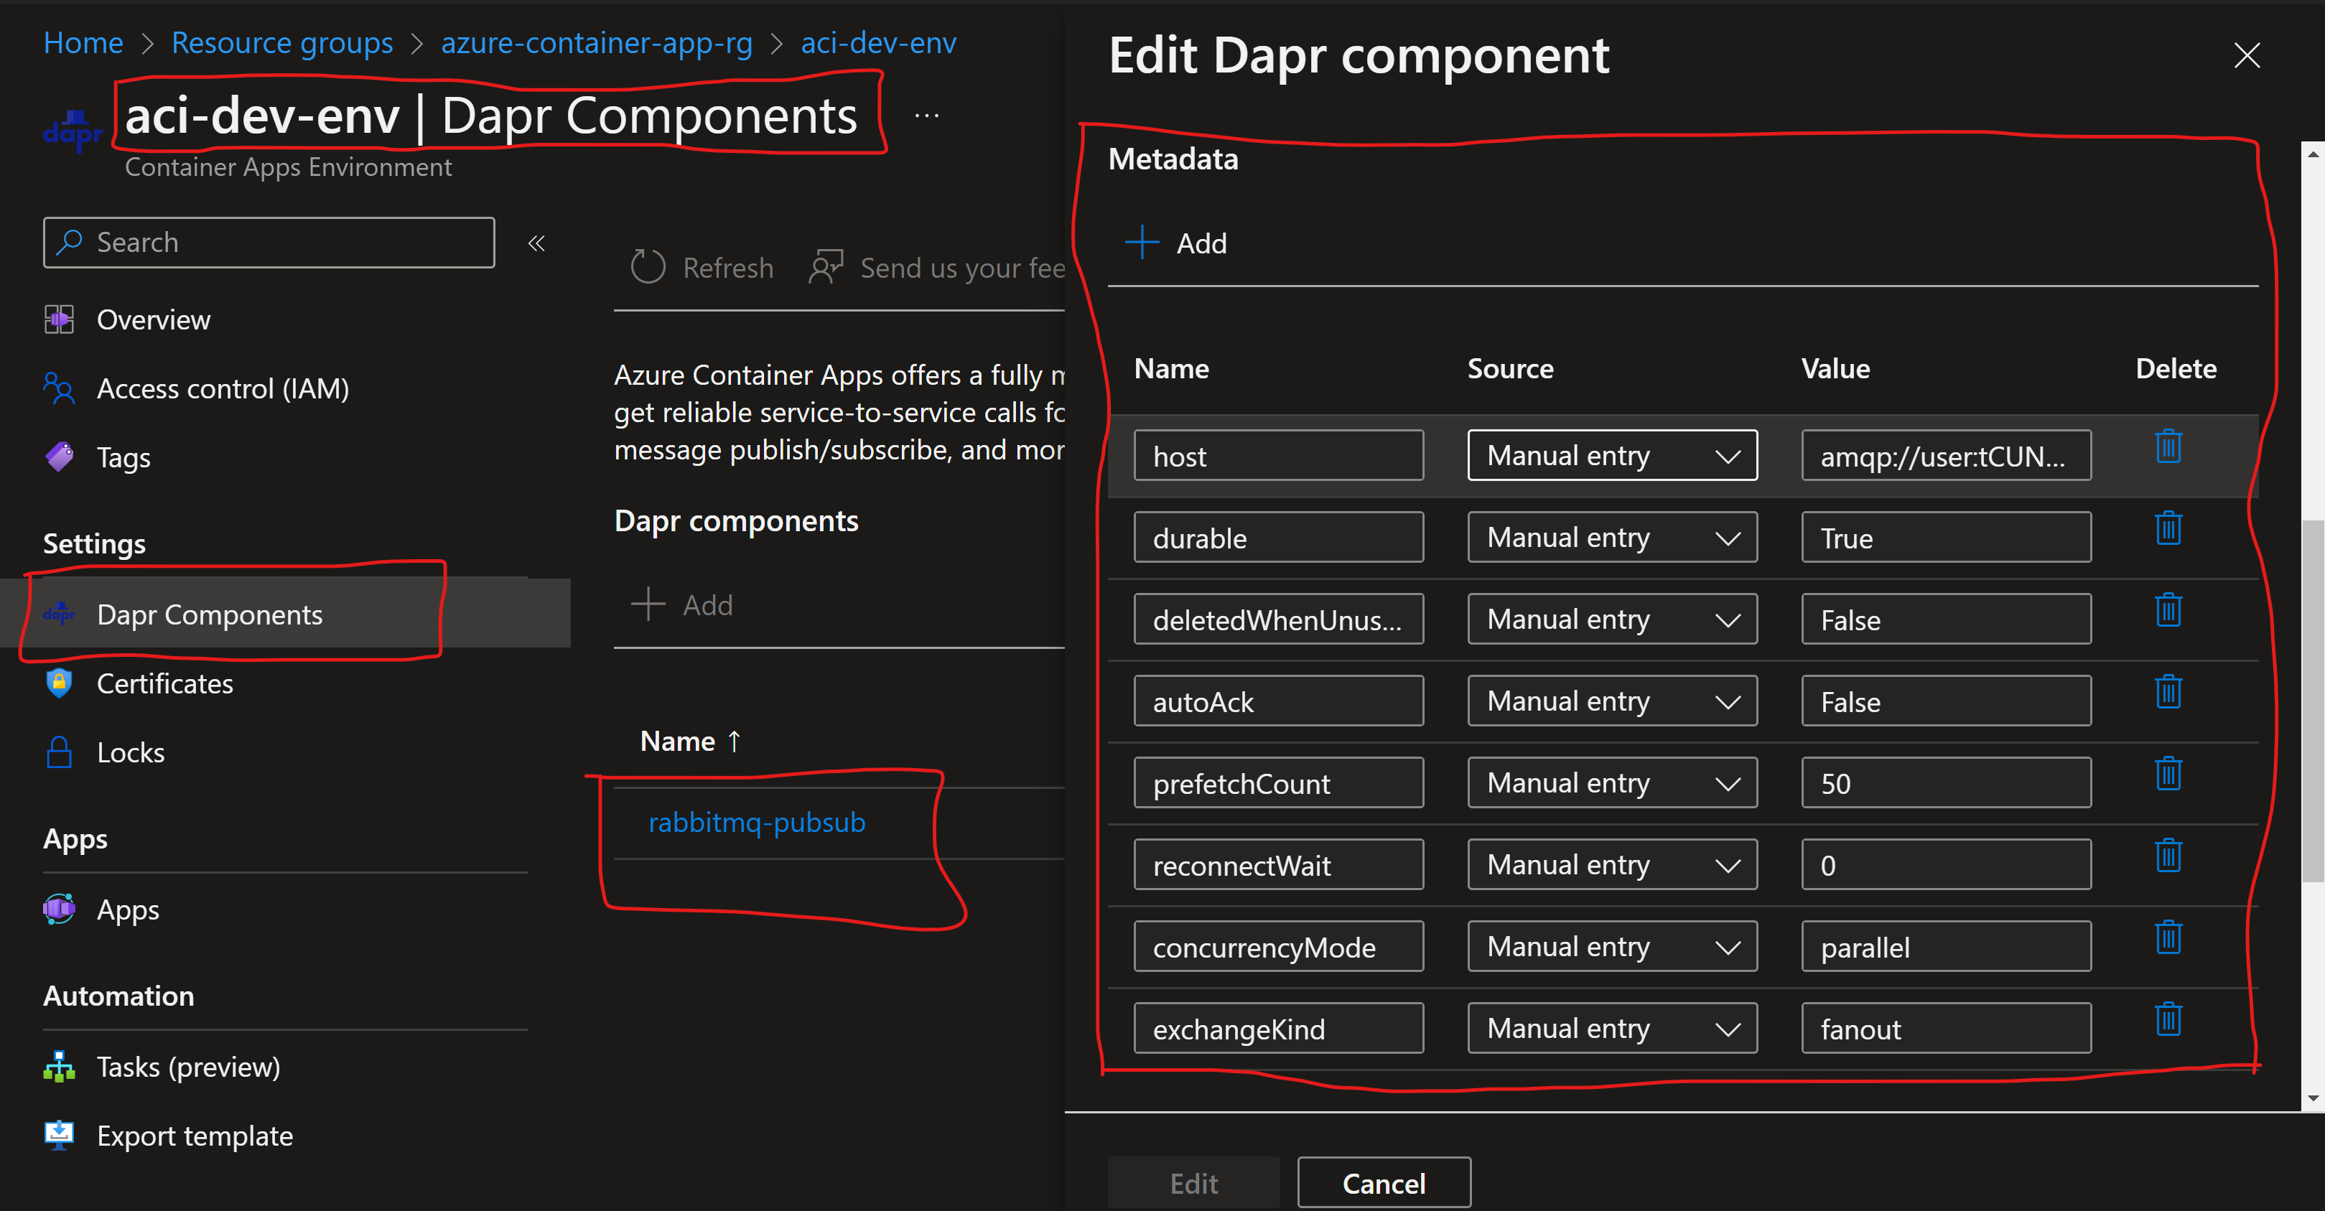Viewport: 2325px width, 1211px height.
Task: Open Tags menu item
Action: pos(124,457)
